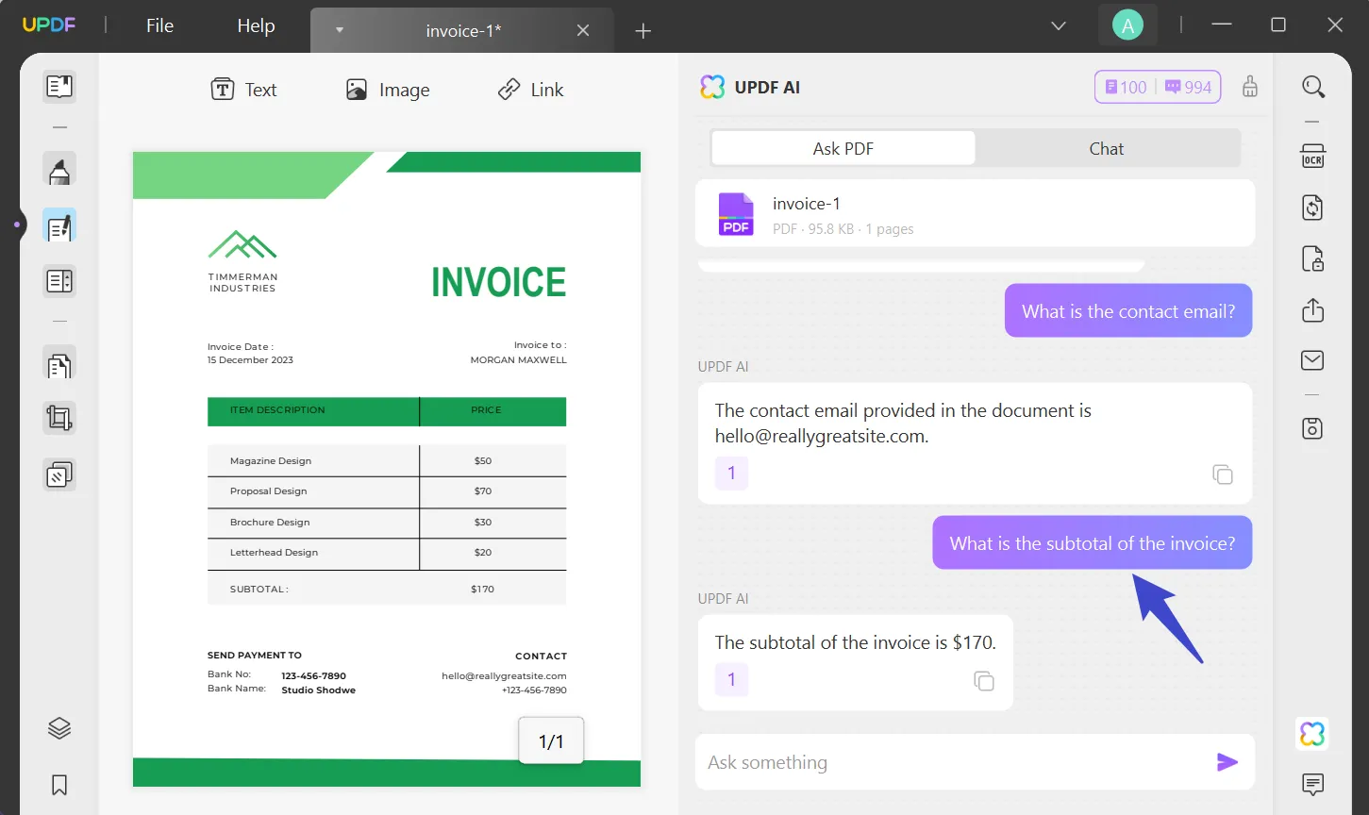Viewport: 1369px width, 815px height.
Task: Click the UPDF logo in the title bar
Action: click(49, 25)
